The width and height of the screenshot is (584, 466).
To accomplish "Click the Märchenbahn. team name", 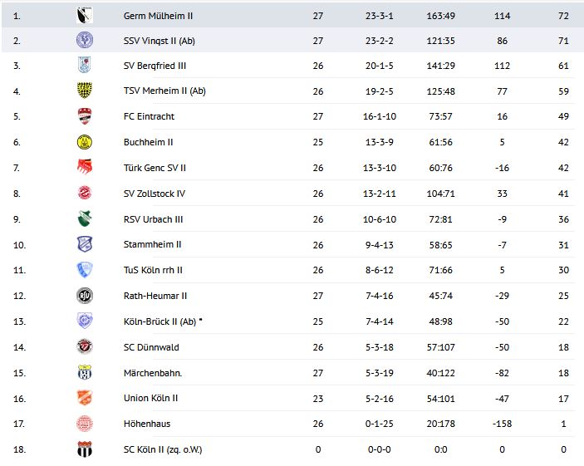I will coord(153,373).
